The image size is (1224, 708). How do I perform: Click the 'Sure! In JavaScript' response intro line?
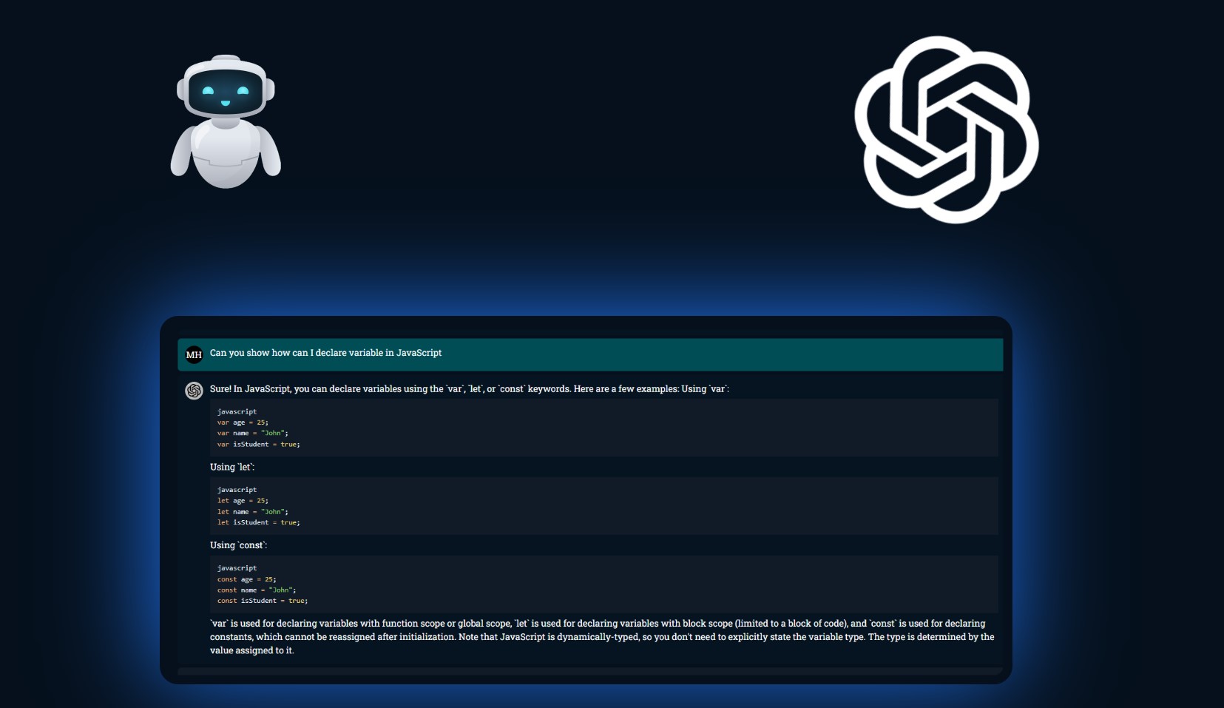click(469, 389)
